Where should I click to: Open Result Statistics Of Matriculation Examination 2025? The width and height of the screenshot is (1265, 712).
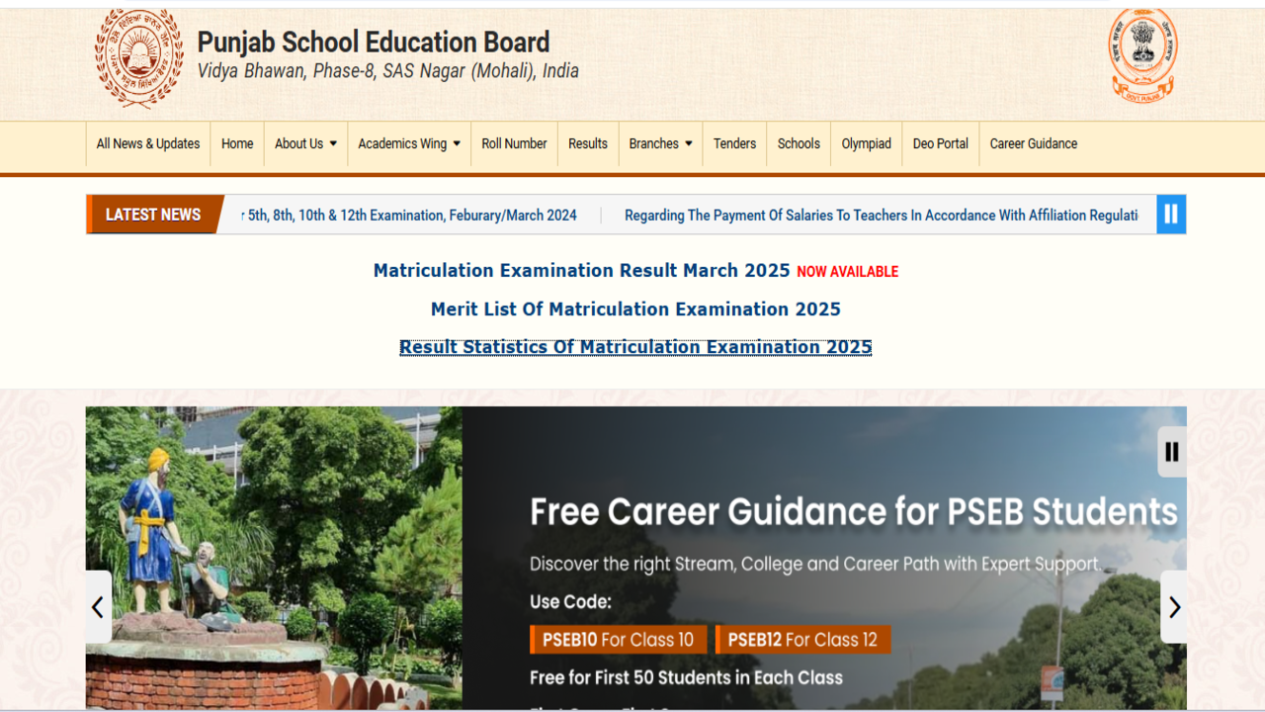pos(635,347)
